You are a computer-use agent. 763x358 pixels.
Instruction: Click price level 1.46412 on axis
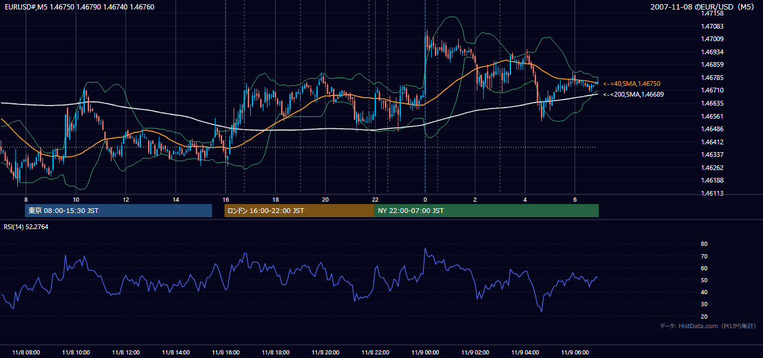(712, 142)
